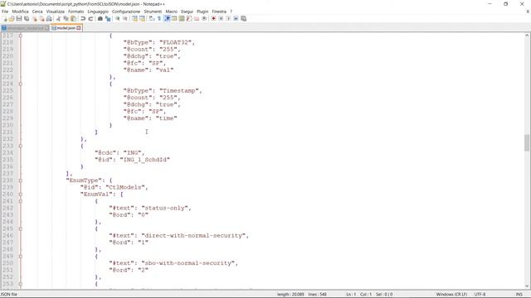Click the Close All toolbar icon
The width and height of the screenshot is (531, 298).
(41, 18)
